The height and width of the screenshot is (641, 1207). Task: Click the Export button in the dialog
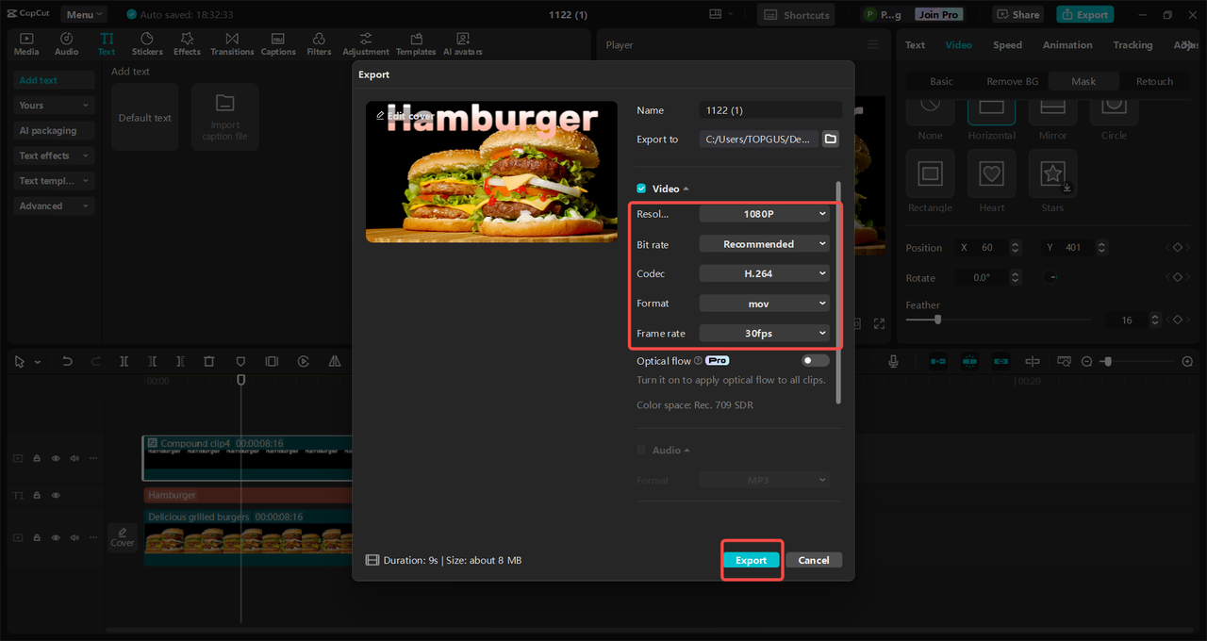pyautogui.click(x=752, y=560)
